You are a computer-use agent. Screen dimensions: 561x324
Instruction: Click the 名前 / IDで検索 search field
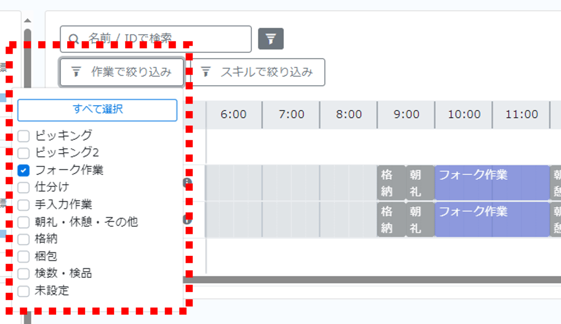[156, 39]
